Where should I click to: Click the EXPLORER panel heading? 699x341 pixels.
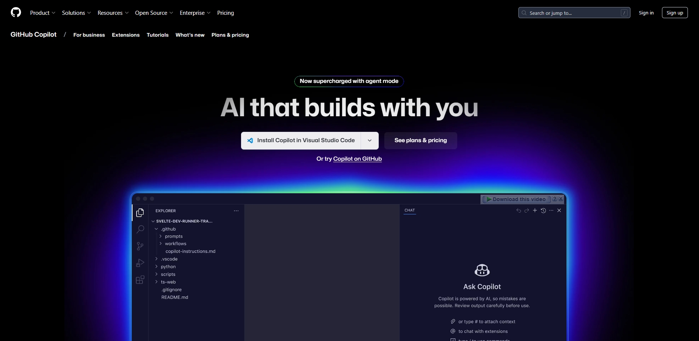165,211
